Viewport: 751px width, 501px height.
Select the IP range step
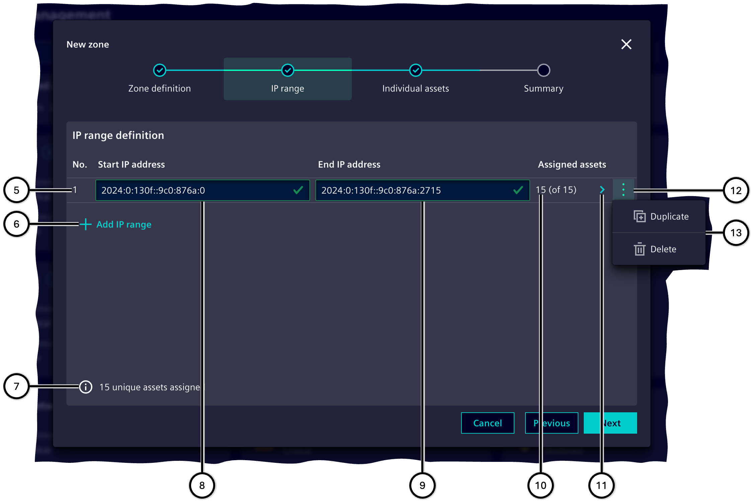[x=287, y=79]
